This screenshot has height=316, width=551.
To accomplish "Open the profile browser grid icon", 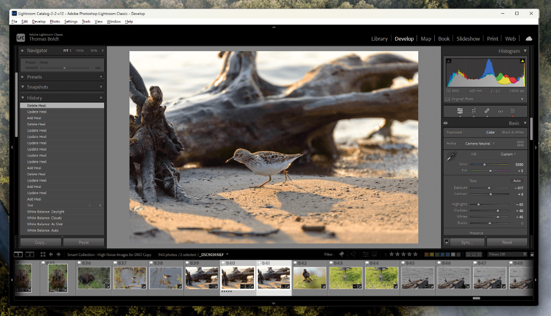I will pyautogui.click(x=521, y=143).
